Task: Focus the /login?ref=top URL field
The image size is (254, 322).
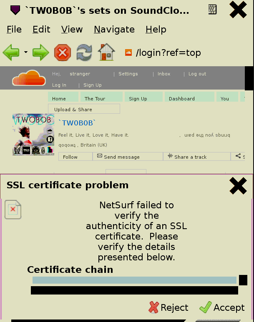Action: 168,53
